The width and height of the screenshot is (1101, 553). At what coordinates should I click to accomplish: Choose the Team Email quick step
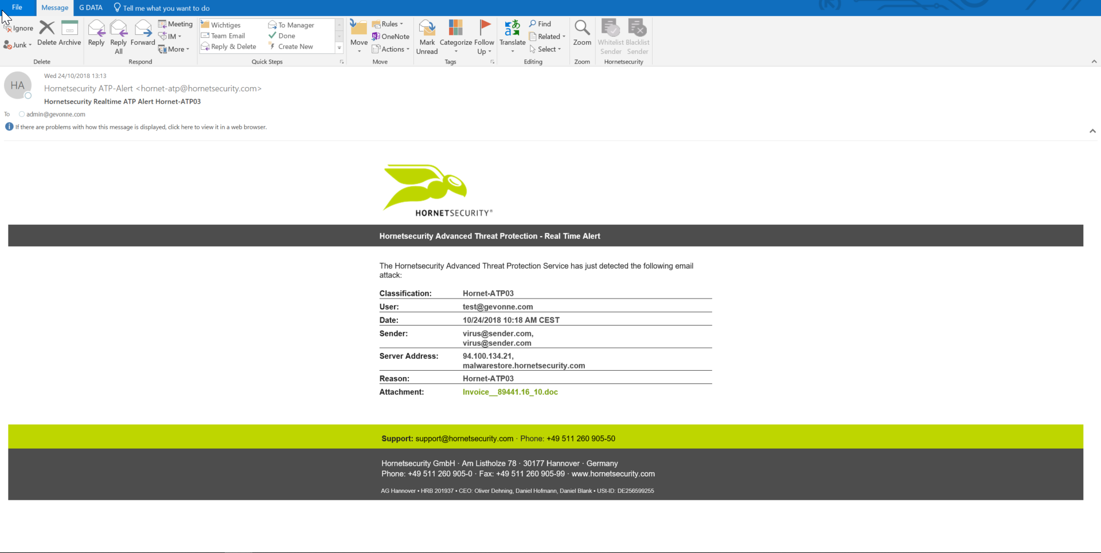(223, 36)
